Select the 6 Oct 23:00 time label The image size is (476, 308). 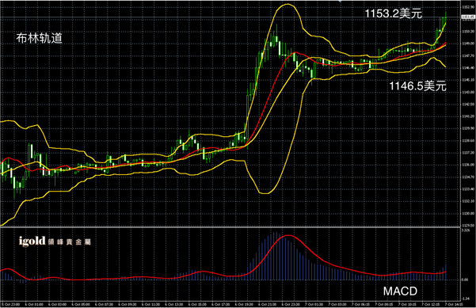(x=291, y=304)
